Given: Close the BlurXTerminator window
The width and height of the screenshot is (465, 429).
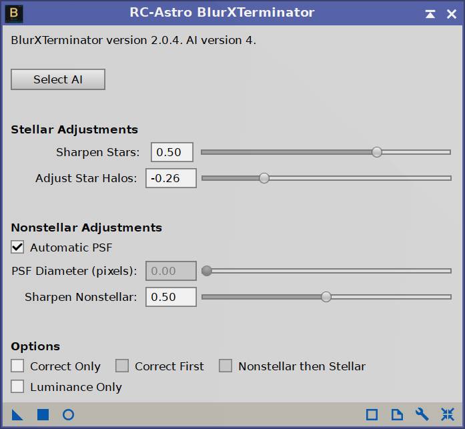Looking at the screenshot, I should click(x=452, y=13).
